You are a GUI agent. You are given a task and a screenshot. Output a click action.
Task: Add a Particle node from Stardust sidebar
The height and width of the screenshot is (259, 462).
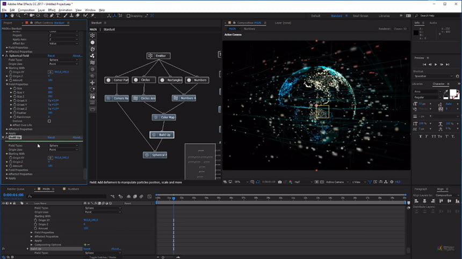[x=92, y=42]
